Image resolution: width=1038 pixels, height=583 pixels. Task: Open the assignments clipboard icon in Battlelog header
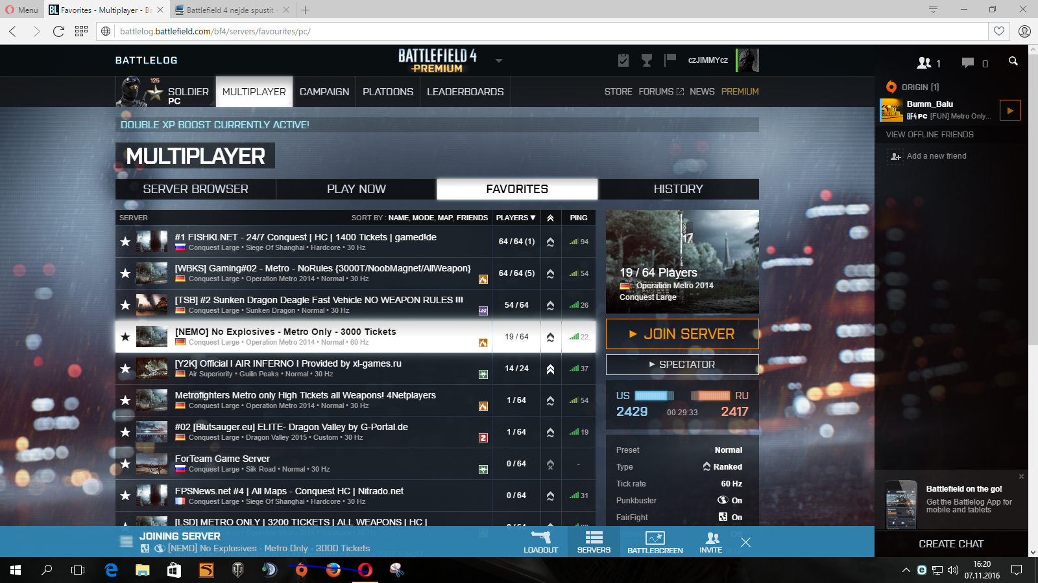623,60
